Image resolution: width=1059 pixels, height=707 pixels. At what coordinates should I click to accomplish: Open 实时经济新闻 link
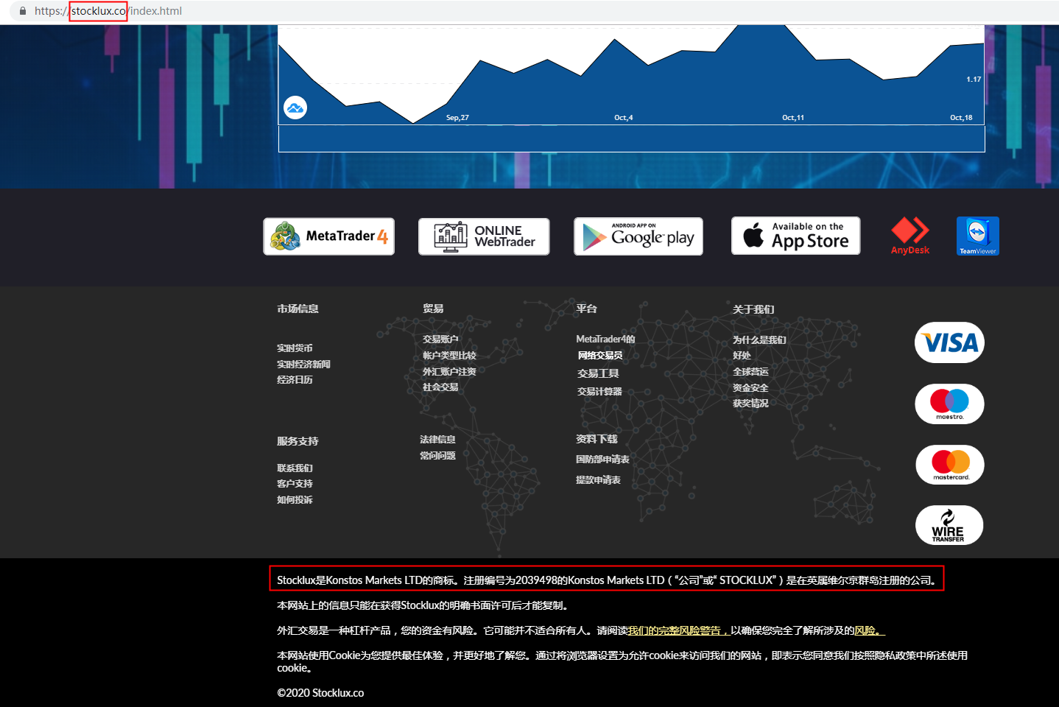pyautogui.click(x=303, y=365)
